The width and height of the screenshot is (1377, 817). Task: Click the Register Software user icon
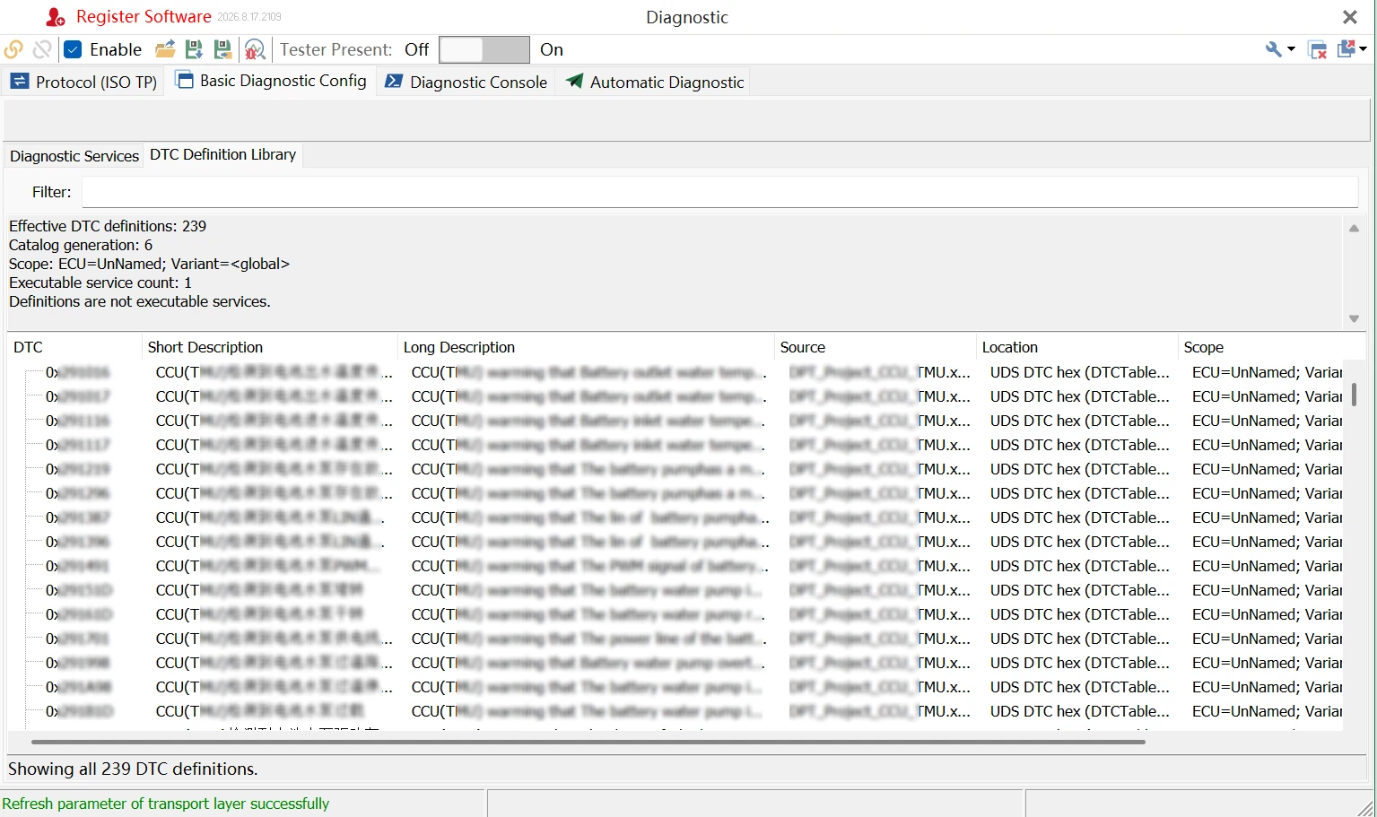pos(56,17)
